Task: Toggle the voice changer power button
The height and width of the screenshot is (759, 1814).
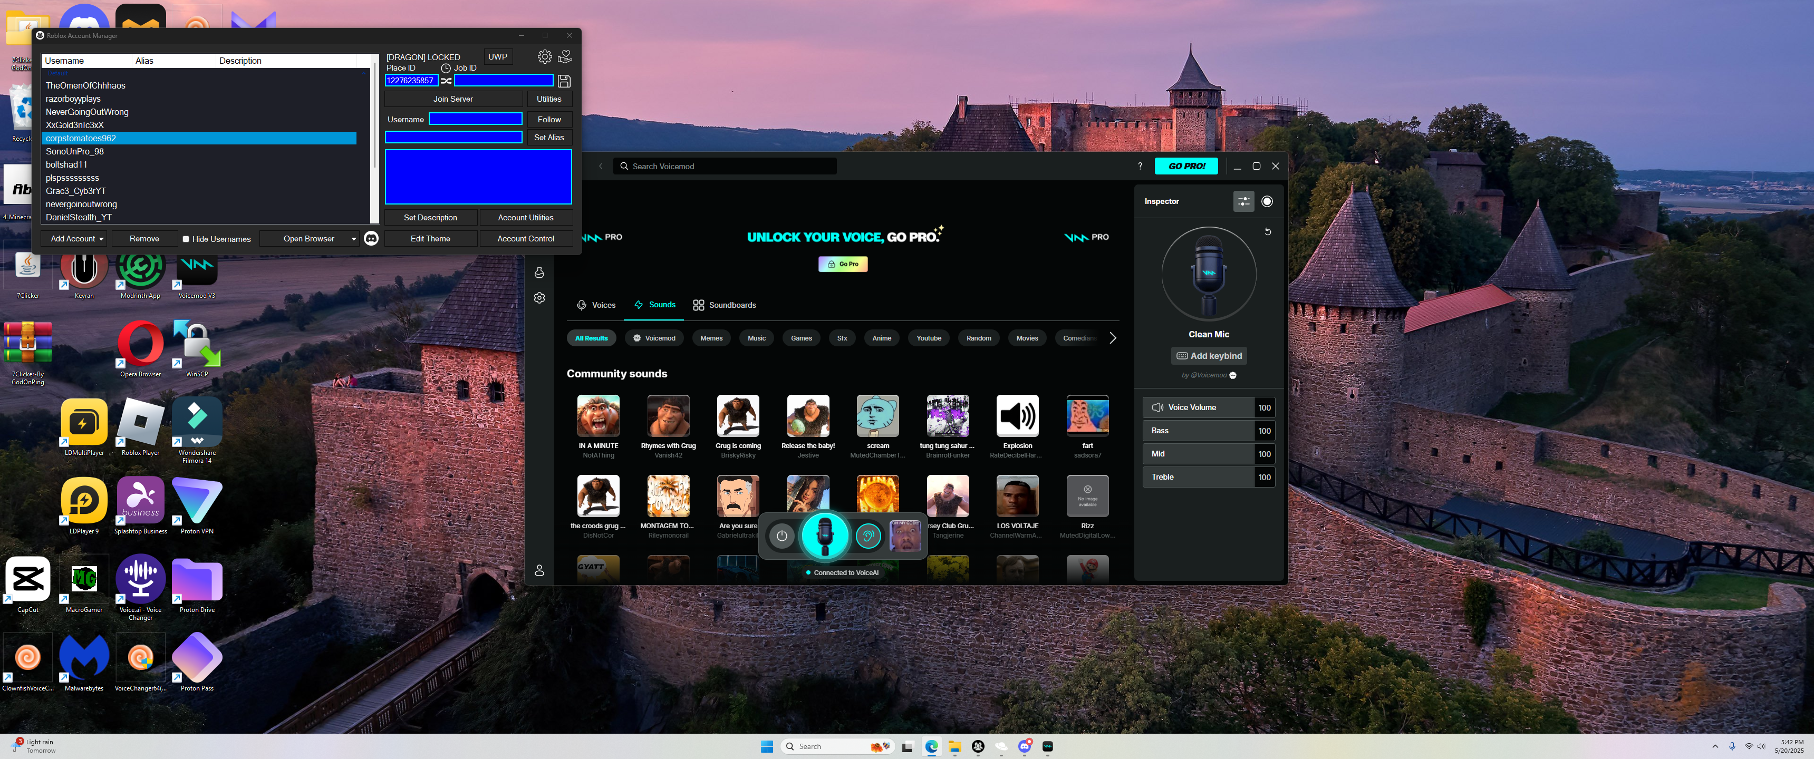Action: [781, 537]
